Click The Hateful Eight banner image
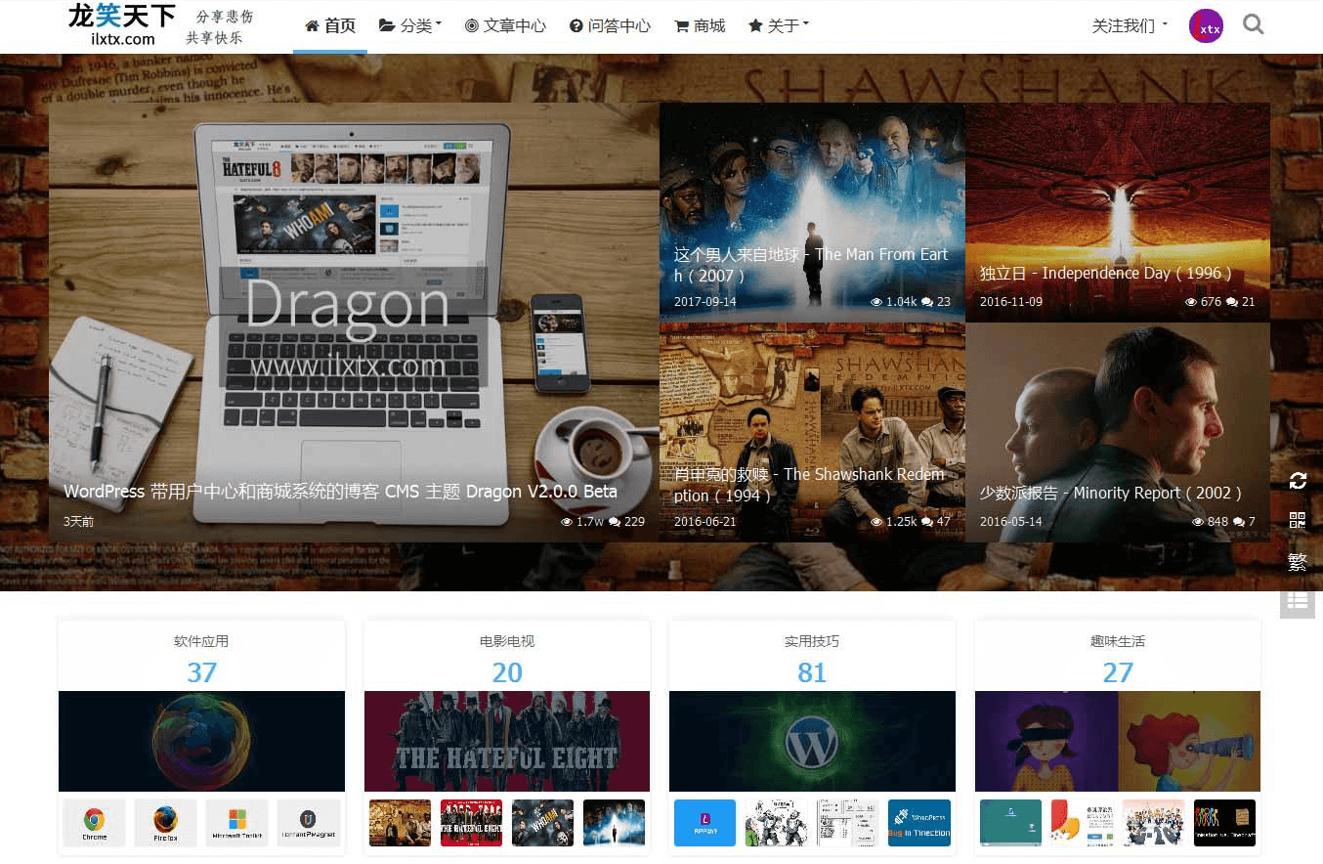 (x=507, y=741)
